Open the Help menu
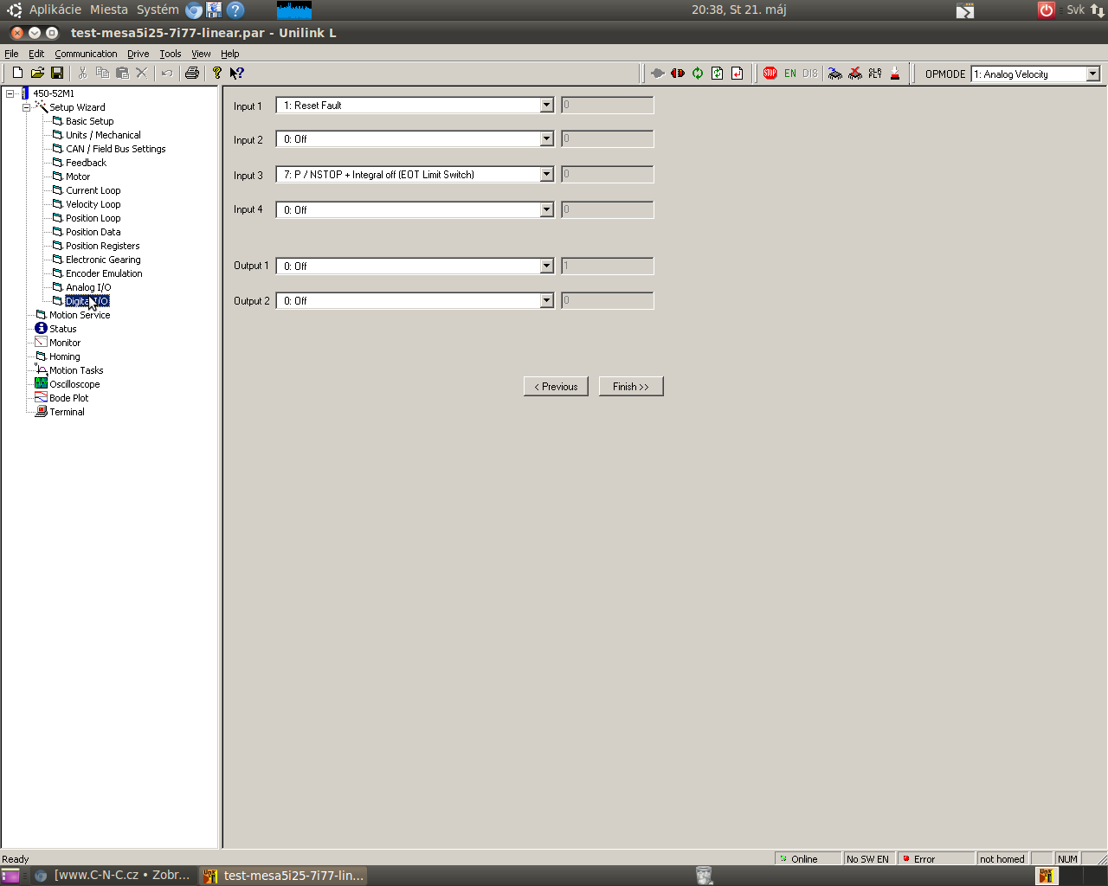Viewport: 1108px width, 886px height. point(230,54)
